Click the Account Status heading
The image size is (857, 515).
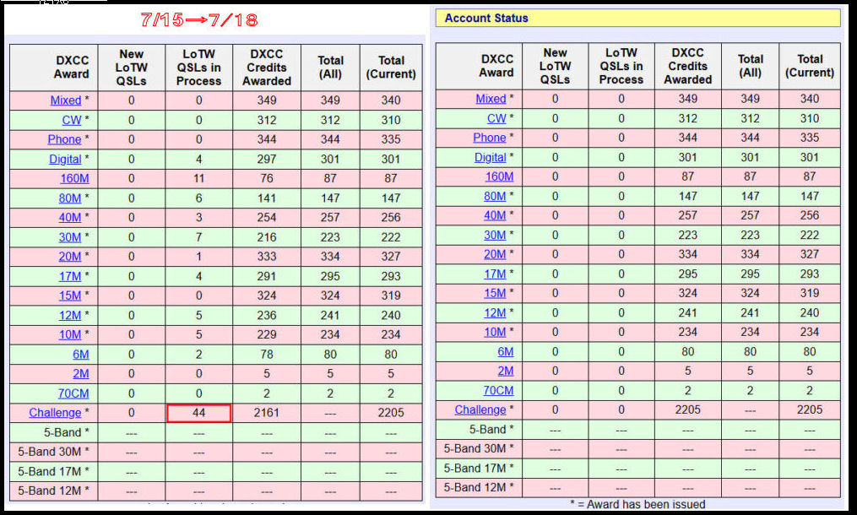click(x=486, y=18)
